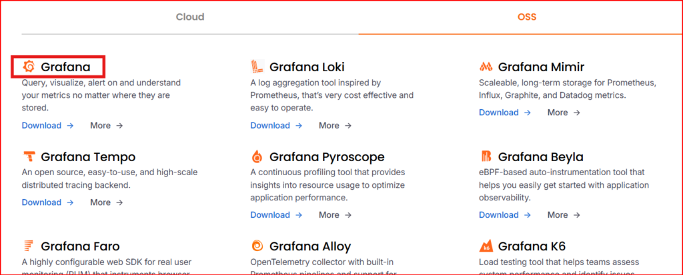This screenshot has height=275, width=683.
Task: Switch to the Cloud tab
Action: click(190, 17)
